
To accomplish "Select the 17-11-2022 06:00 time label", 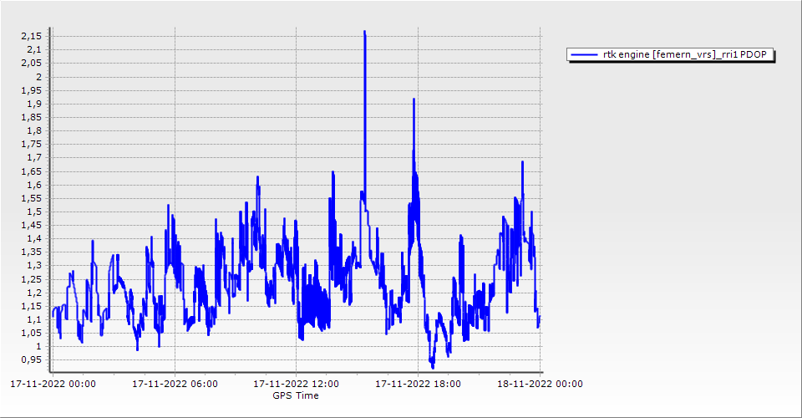I will pos(175,385).
